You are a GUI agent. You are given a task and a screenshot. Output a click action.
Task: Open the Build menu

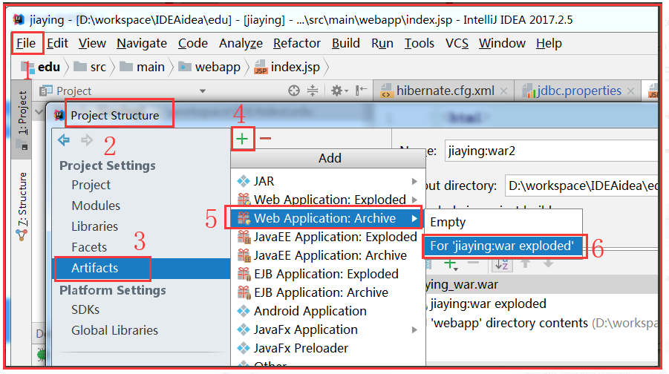tap(346, 43)
